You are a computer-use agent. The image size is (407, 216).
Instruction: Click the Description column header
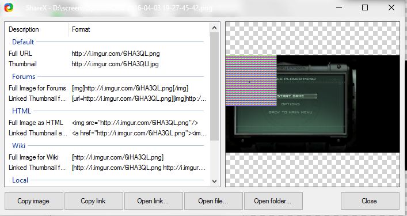36,29
